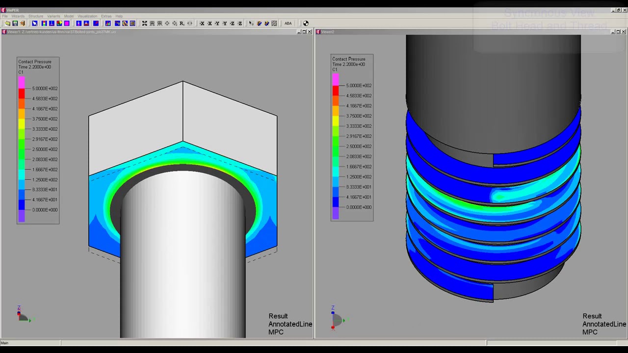This screenshot has width=628, height=353.
Task: Click magenta legend swatch in Viewer1
Action: 22,82
